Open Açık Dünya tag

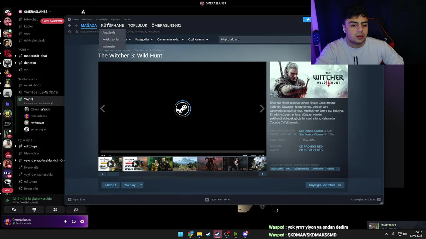pyautogui.click(x=277, y=169)
